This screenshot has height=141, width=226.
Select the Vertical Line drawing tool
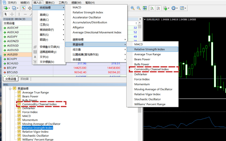click(19, 14)
